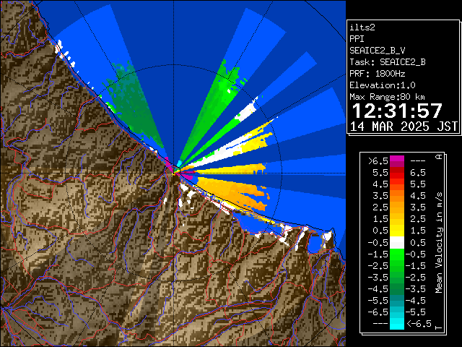Click the <-6.5 legend value
Viewport: 462px width, 347px height.
click(x=419, y=323)
